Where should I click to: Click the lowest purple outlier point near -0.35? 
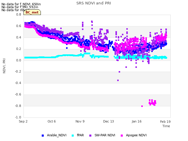(x=118, y=80)
